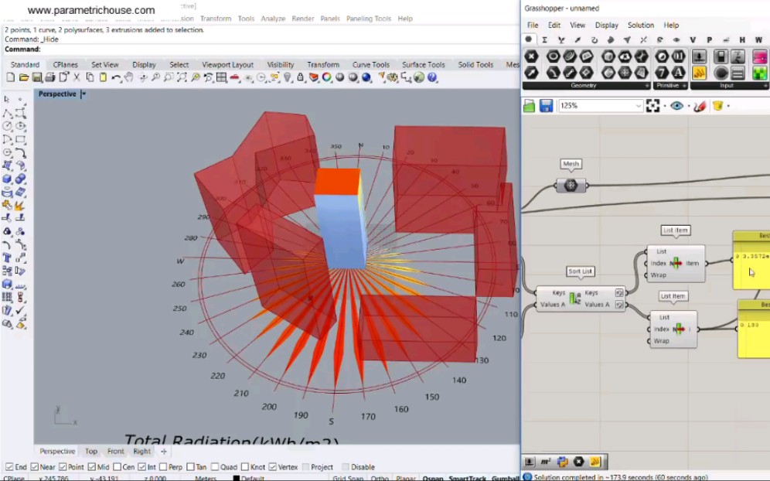Open the 125% zoom level dropdown

coord(638,106)
